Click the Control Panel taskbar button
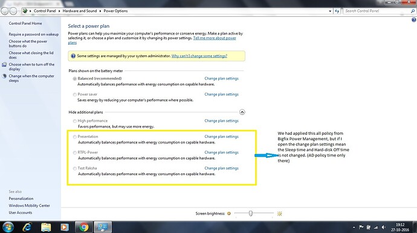The height and width of the screenshot is (233, 417). [103, 227]
